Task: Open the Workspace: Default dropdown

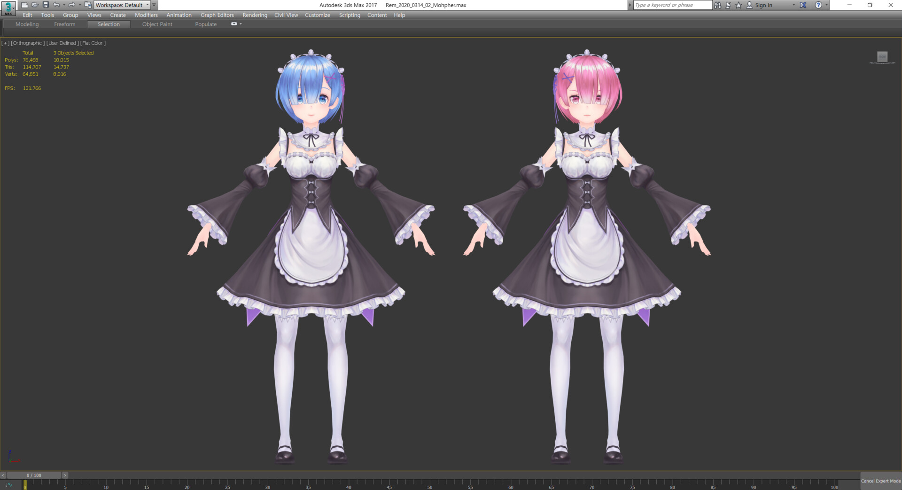Action: coord(122,5)
